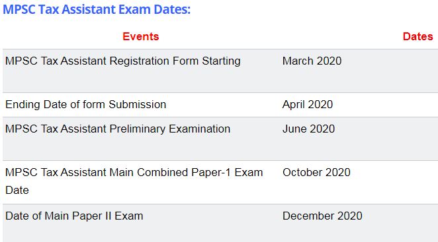Viewport: 438px width, 242px height.
Task: Click the word Submission in second row
Action: click(x=138, y=105)
